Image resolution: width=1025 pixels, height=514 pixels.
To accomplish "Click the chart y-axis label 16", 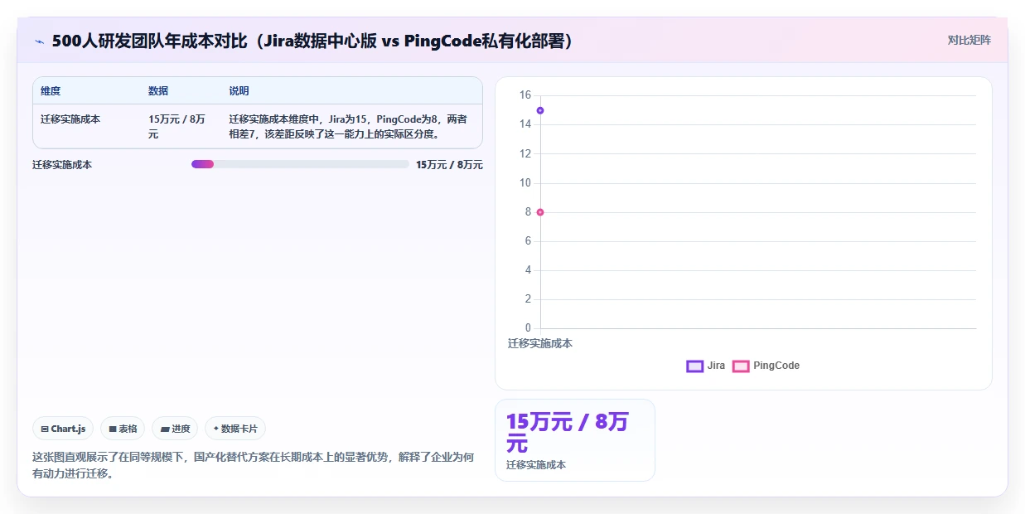I will click(525, 95).
